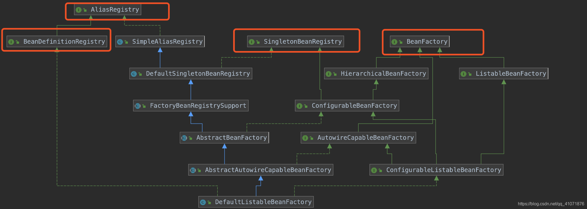The width and height of the screenshot is (587, 209).
Task: Select the FactoryBeanRegistrySupport node
Action: pyautogui.click(x=191, y=106)
